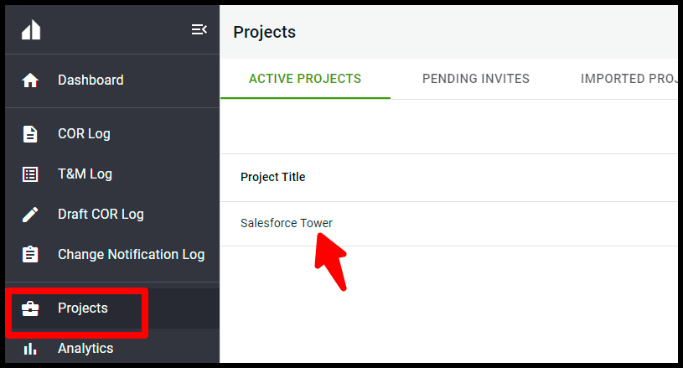683x368 pixels.
Task: Click the Dashboard home icon
Action: point(30,80)
